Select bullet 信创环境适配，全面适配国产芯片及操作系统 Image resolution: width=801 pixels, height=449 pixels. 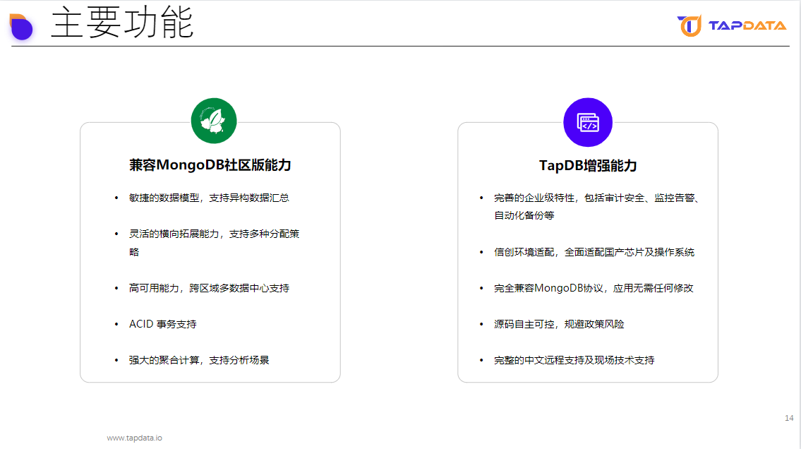[594, 252]
